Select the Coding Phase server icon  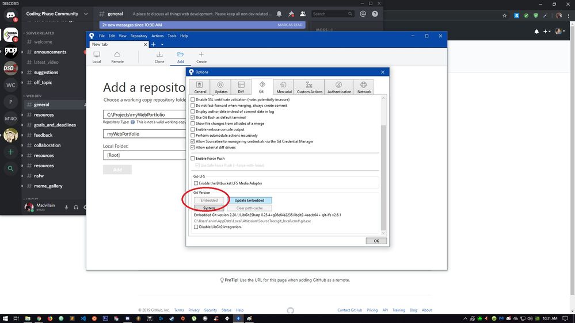click(10, 34)
